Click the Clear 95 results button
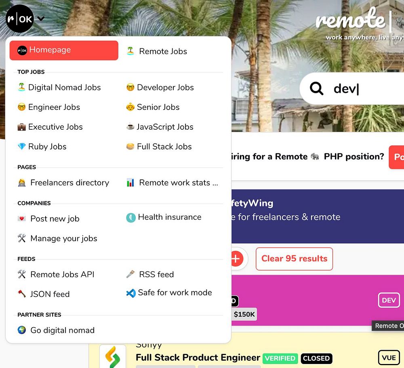 (294, 259)
